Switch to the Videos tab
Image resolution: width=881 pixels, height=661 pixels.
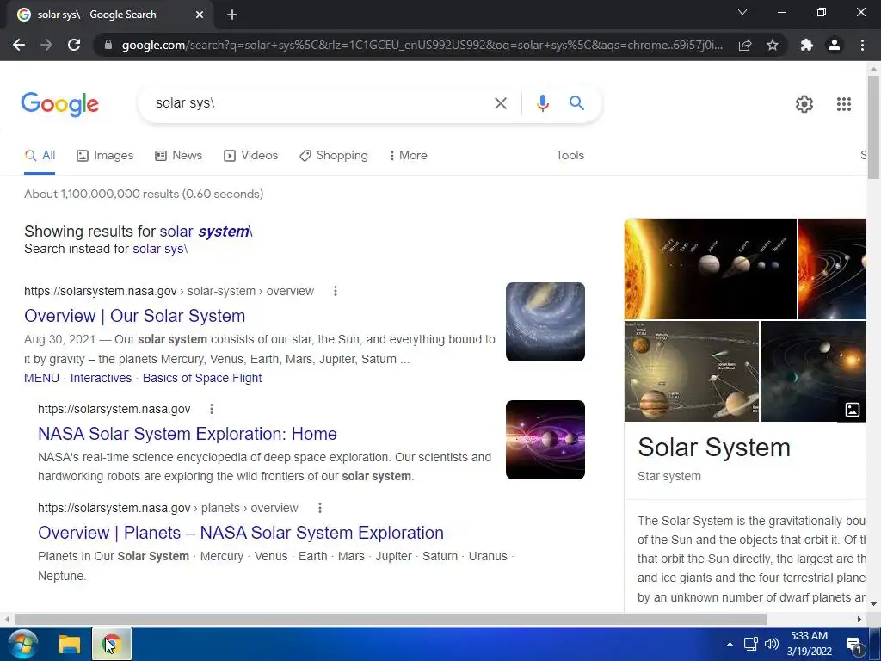pyautogui.click(x=250, y=156)
